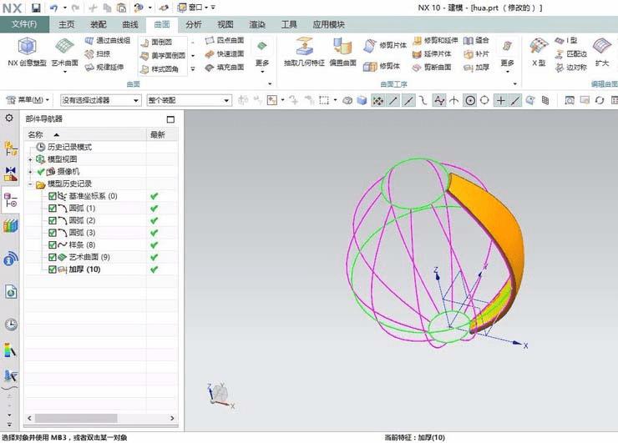Expand the 摄像机 tree node
This screenshot has width=618, height=443.
pos(30,172)
